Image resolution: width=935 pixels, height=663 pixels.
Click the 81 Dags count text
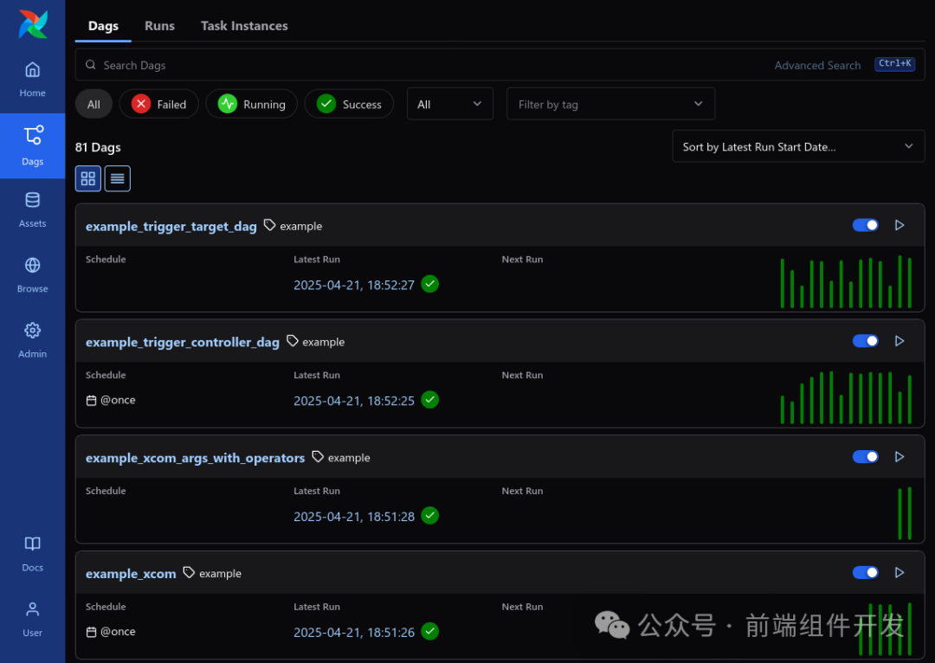tap(98, 147)
